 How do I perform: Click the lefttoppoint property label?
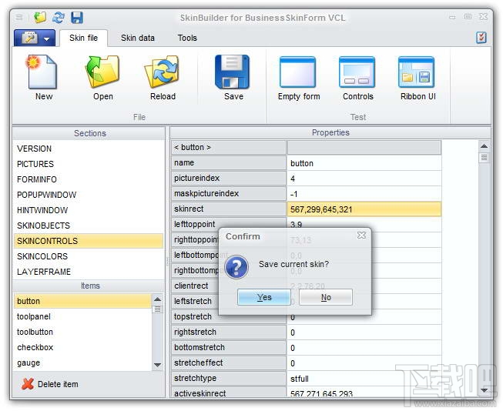tap(229, 225)
